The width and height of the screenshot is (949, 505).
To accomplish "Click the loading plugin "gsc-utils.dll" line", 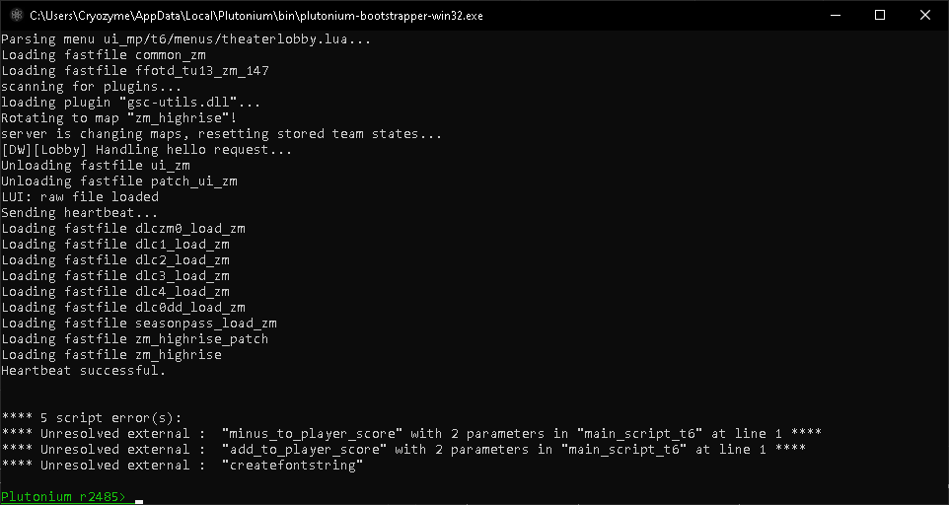I will pyautogui.click(x=131, y=103).
